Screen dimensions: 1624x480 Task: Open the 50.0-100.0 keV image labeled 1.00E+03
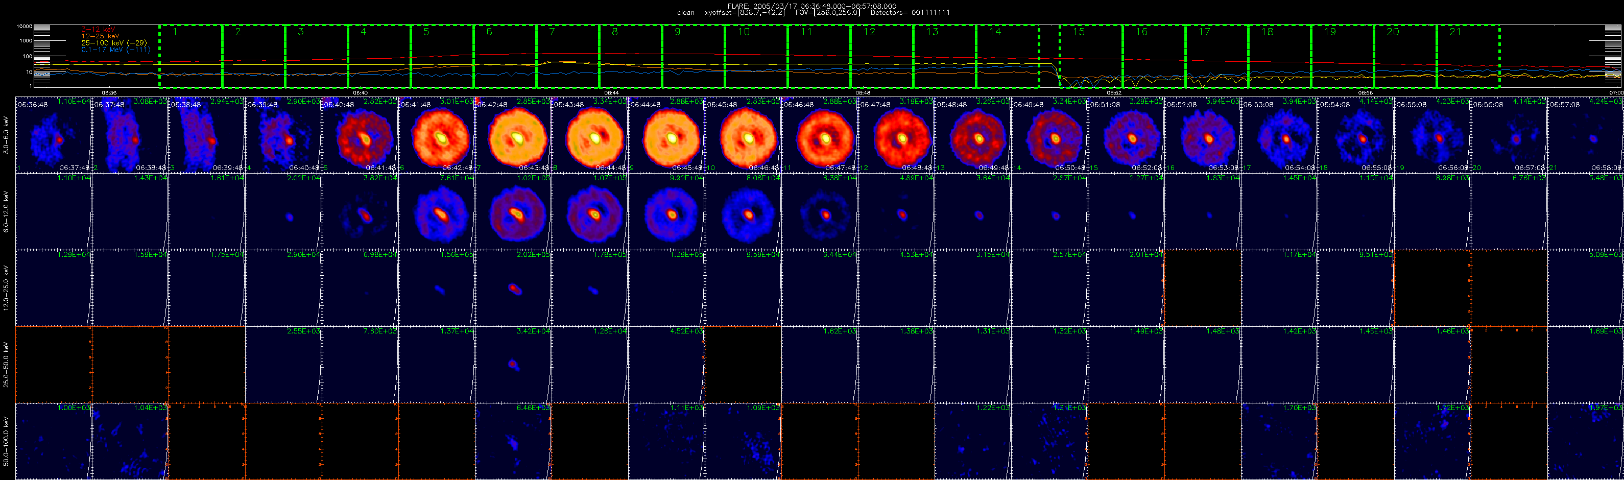[54, 441]
